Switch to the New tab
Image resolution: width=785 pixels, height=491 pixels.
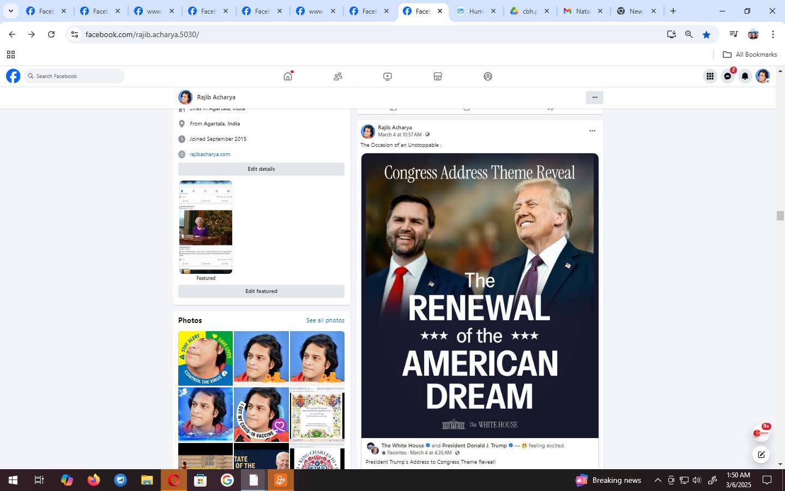tap(637, 11)
